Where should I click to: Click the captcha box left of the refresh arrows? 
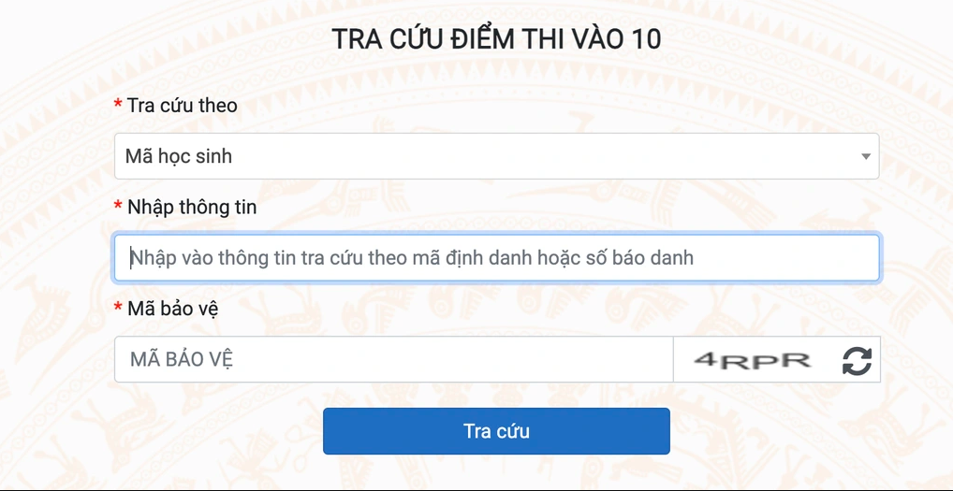point(754,360)
